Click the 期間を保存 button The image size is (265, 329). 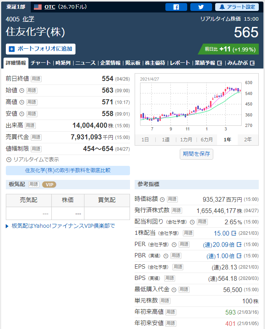197,154
